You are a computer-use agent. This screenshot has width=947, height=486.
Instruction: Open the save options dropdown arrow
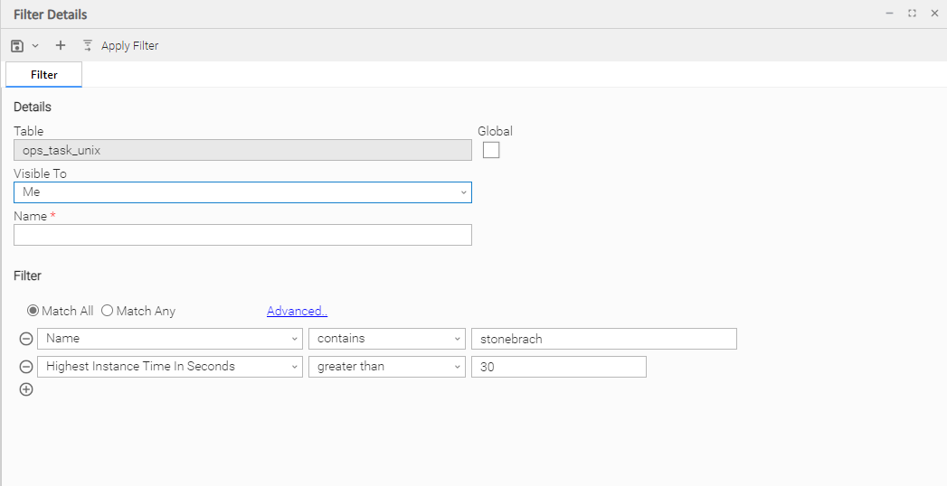(x=35, y=45)
